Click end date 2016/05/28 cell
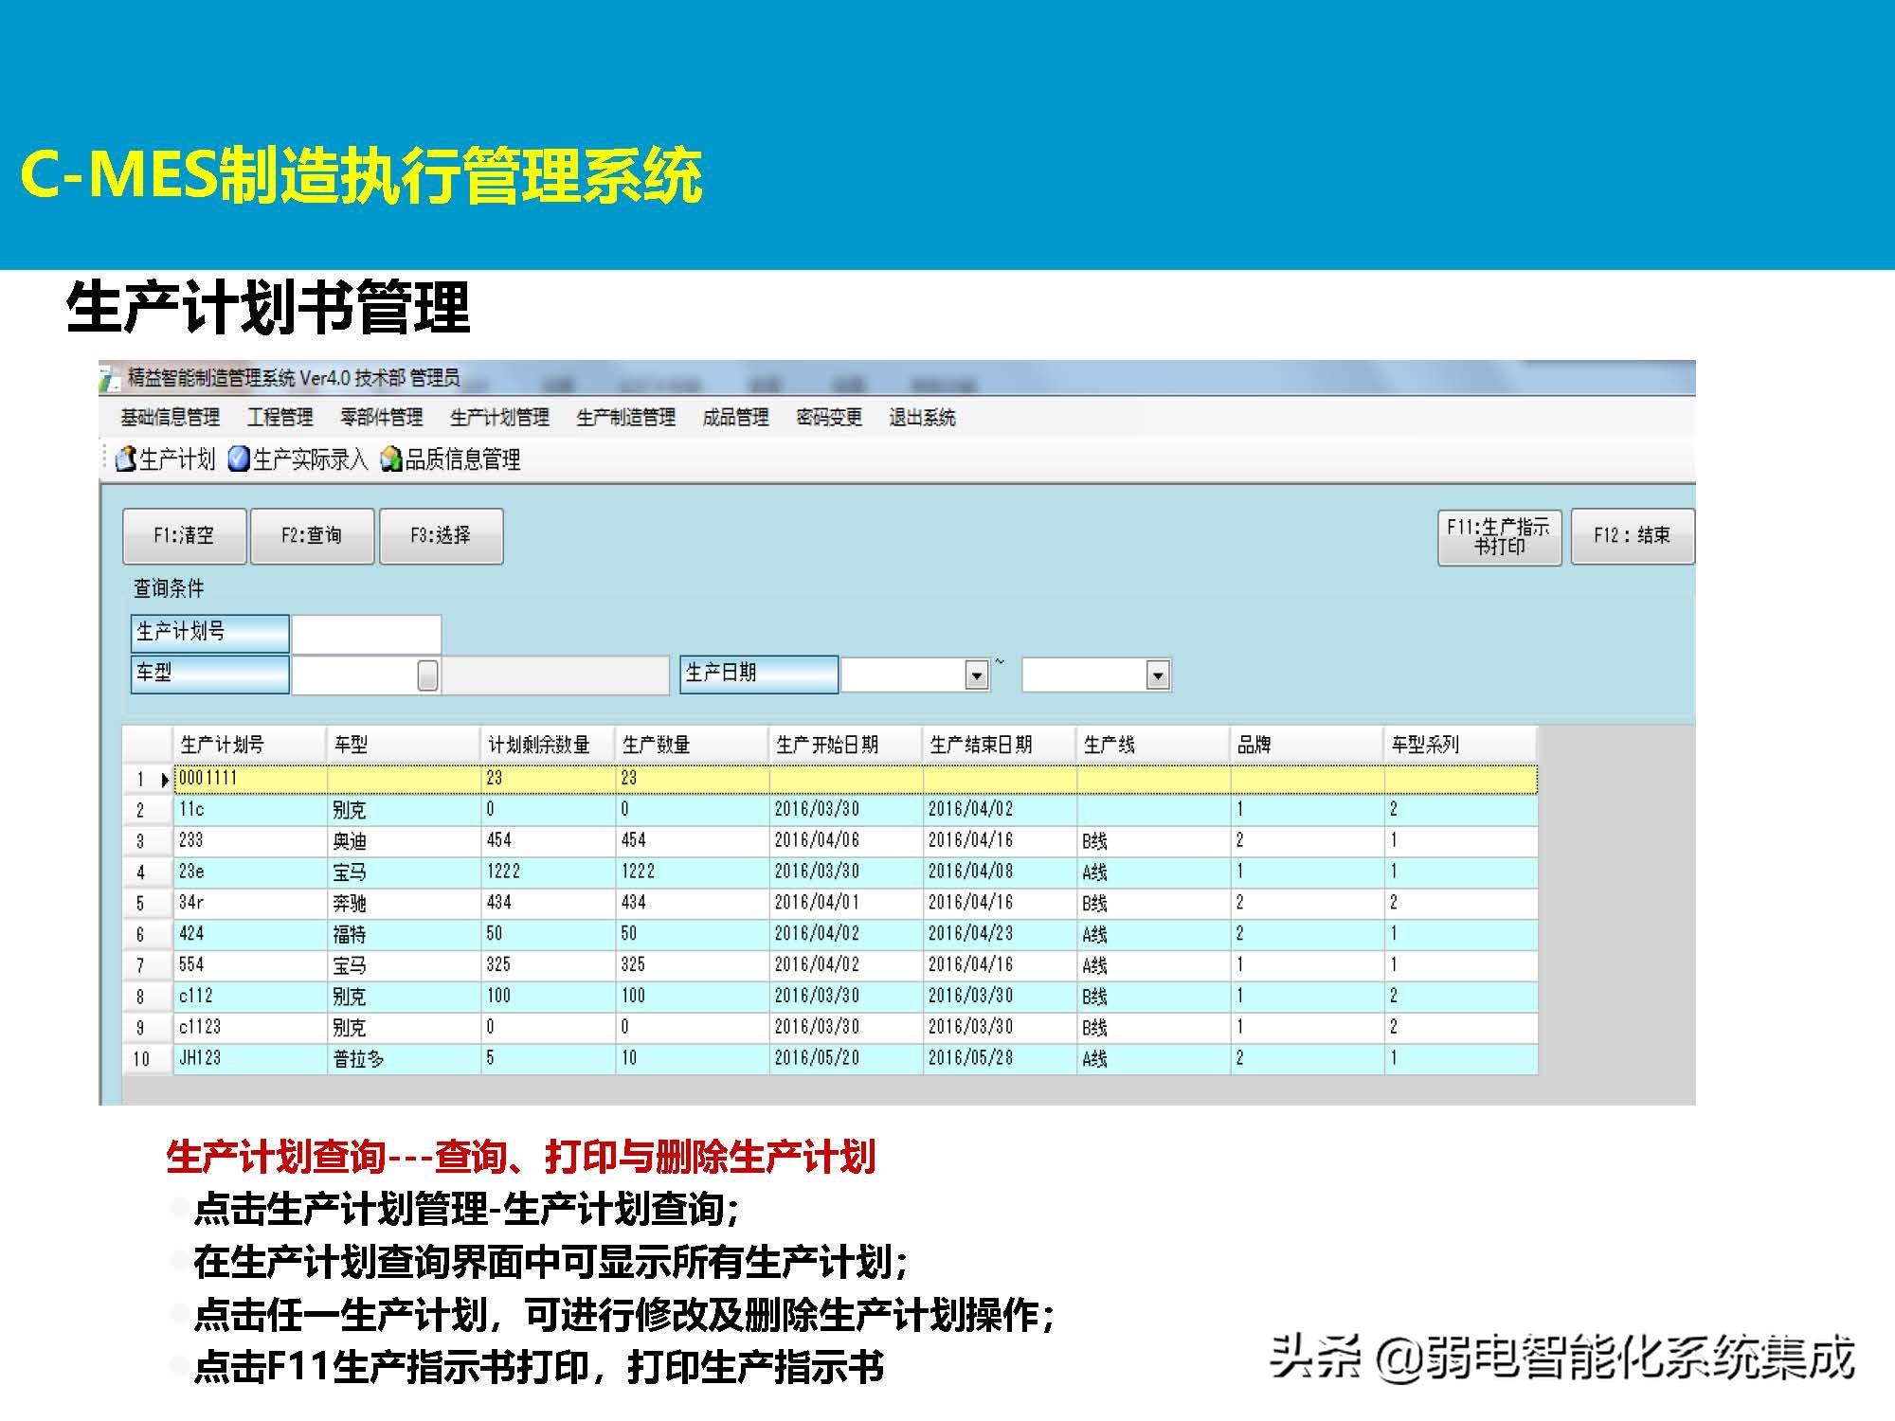The image size is (1895, 1421). [1000, 1059]
